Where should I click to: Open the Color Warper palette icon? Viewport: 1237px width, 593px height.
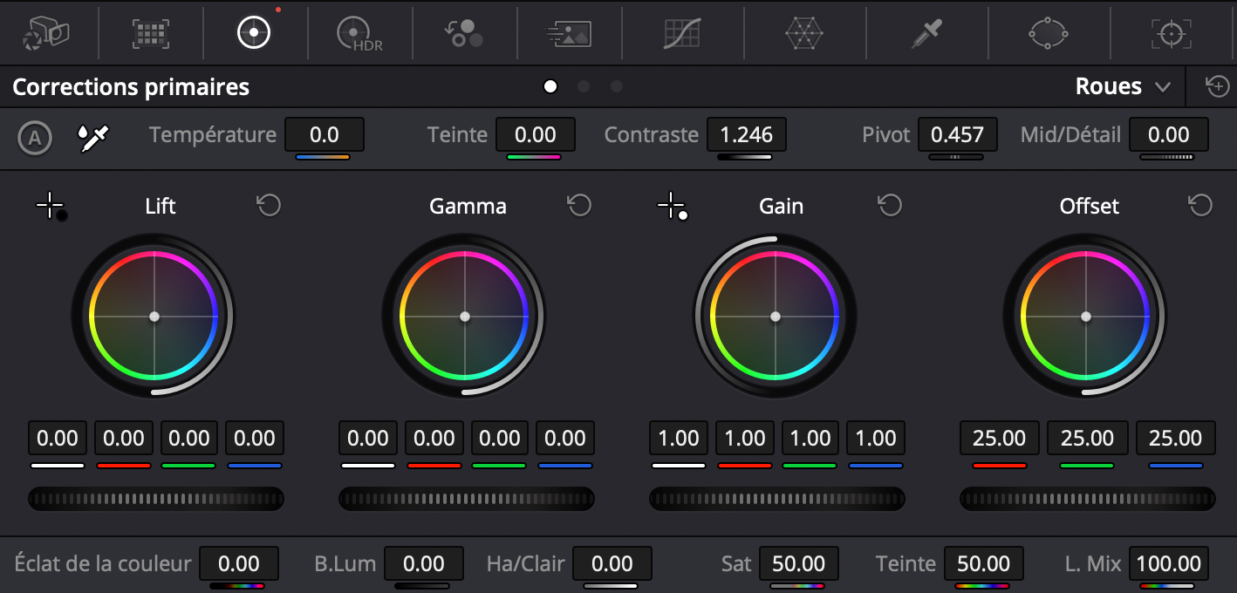pos(804,33)
